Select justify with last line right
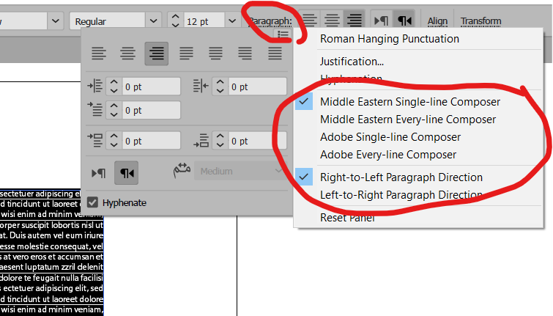The image size is (553, 316). pos(245,54)
